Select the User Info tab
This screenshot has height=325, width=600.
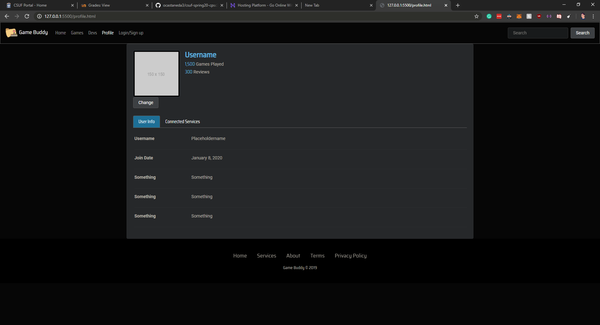click(x=147, y=122)
